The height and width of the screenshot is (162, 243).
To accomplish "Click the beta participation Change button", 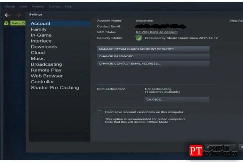I will click(177, 100).
